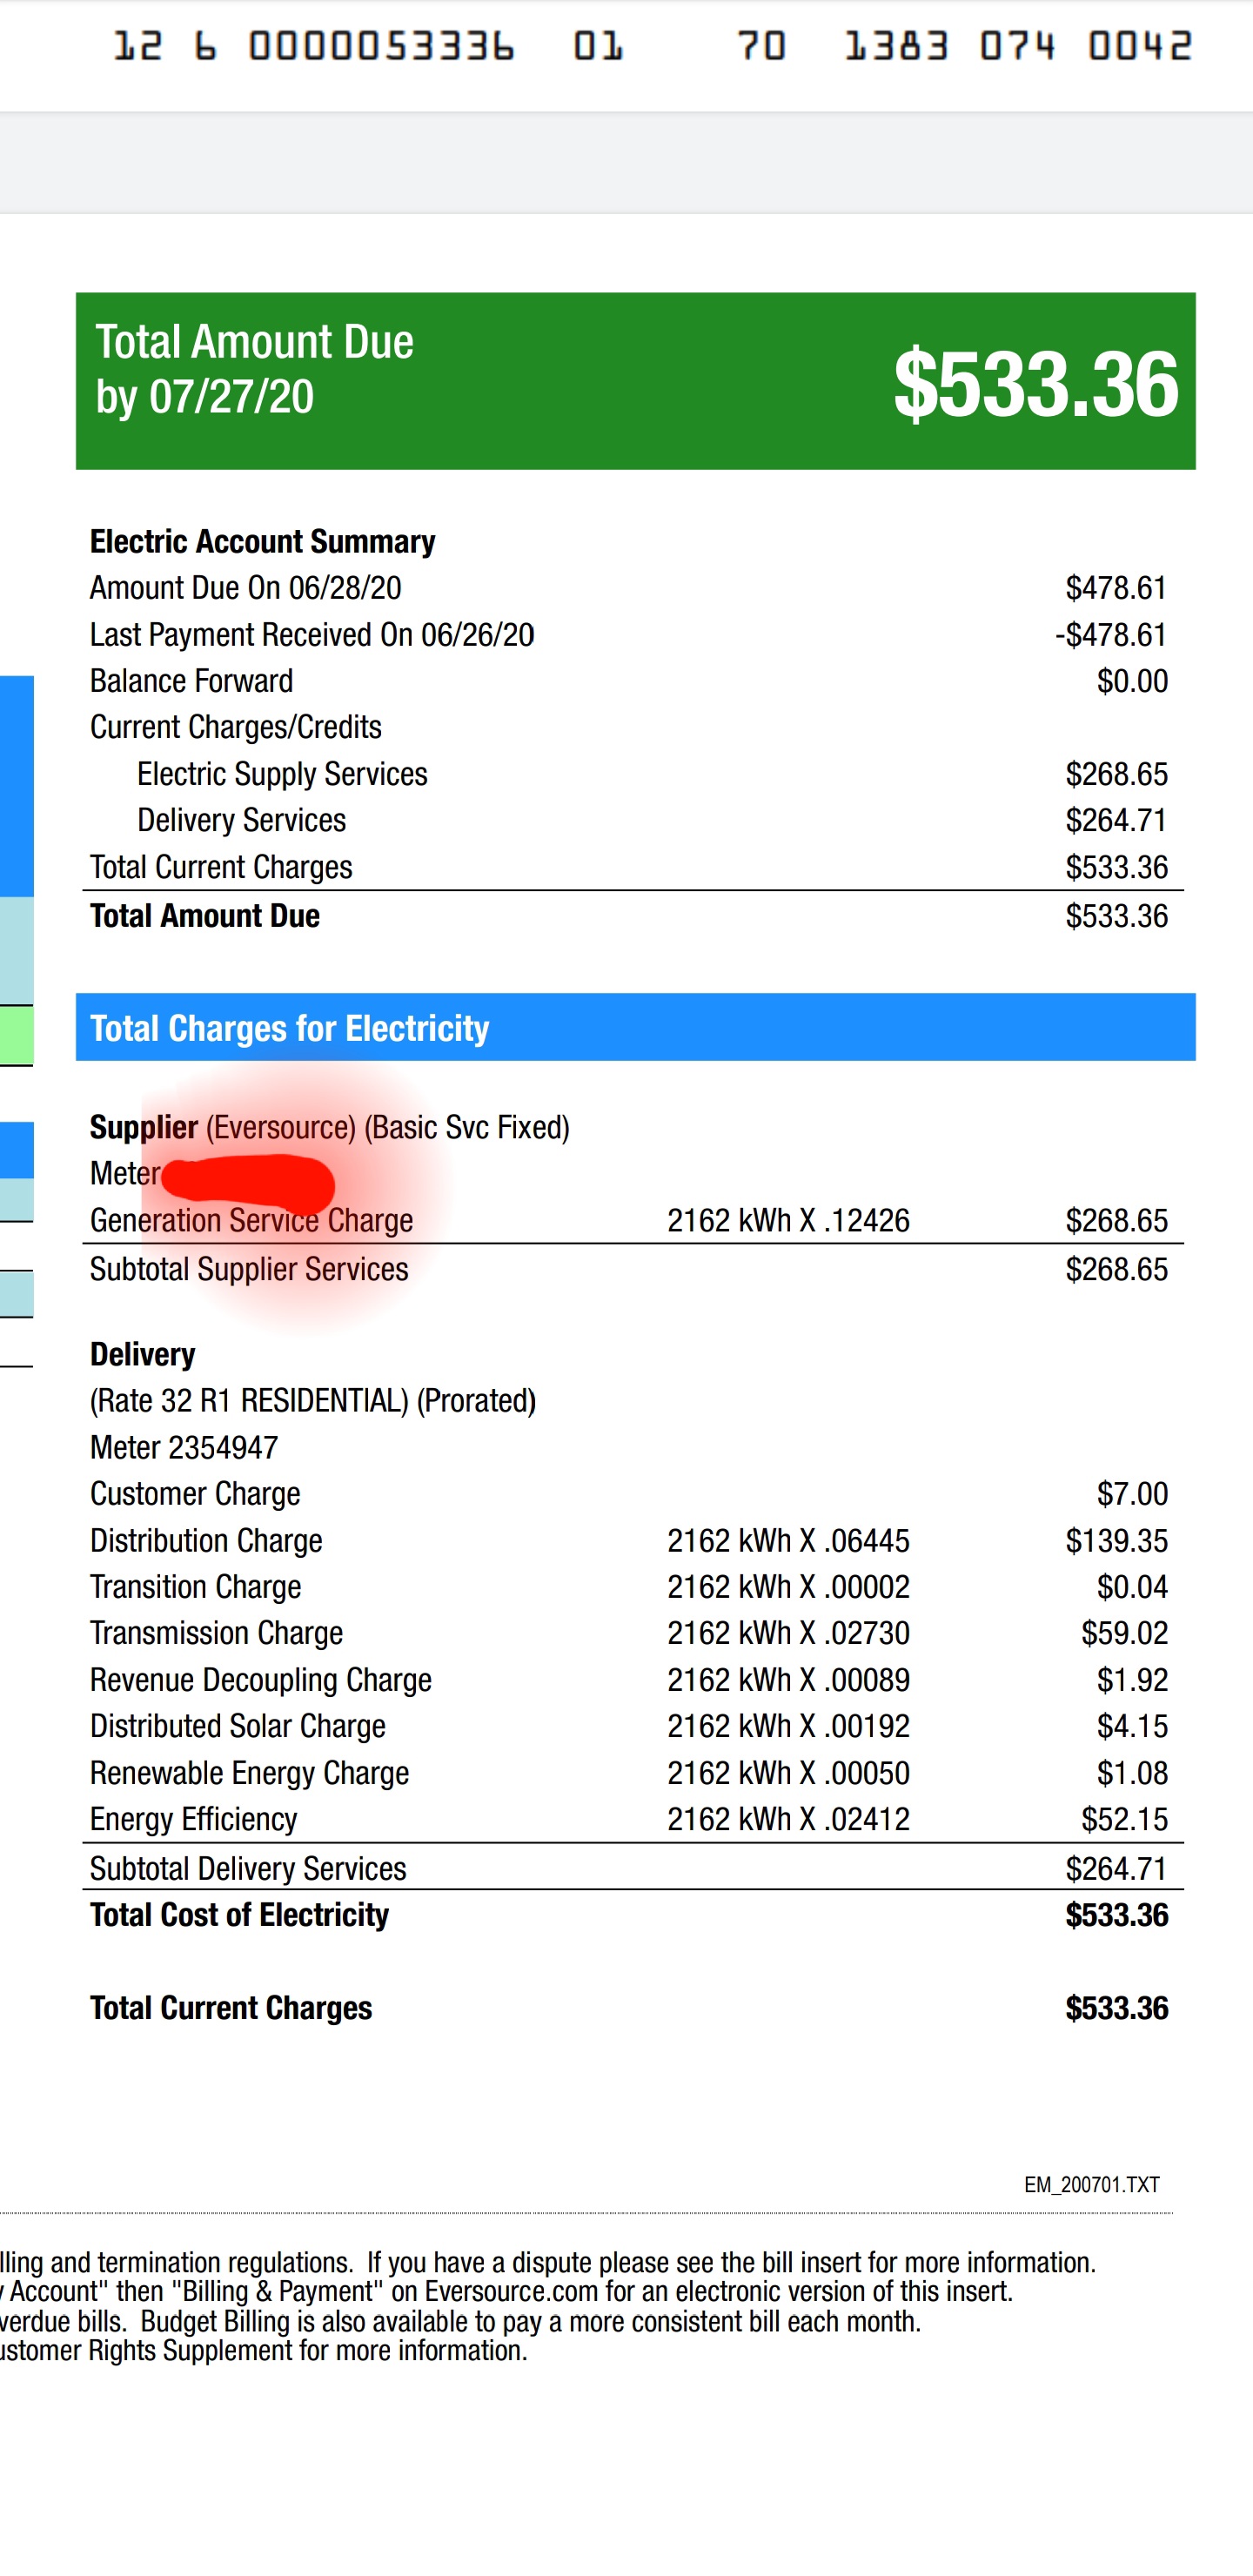Click the 'Electric Account Summary' heading

coord(262,542)
